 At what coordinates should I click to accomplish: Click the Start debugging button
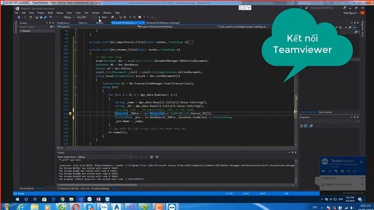pyautogui.click(x=103, y=17)
